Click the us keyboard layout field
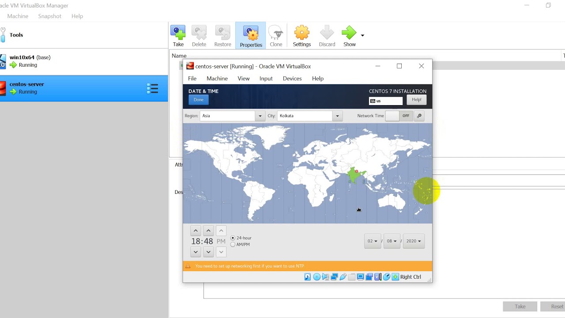Viewport: 565px width, 318px height. 386,101
